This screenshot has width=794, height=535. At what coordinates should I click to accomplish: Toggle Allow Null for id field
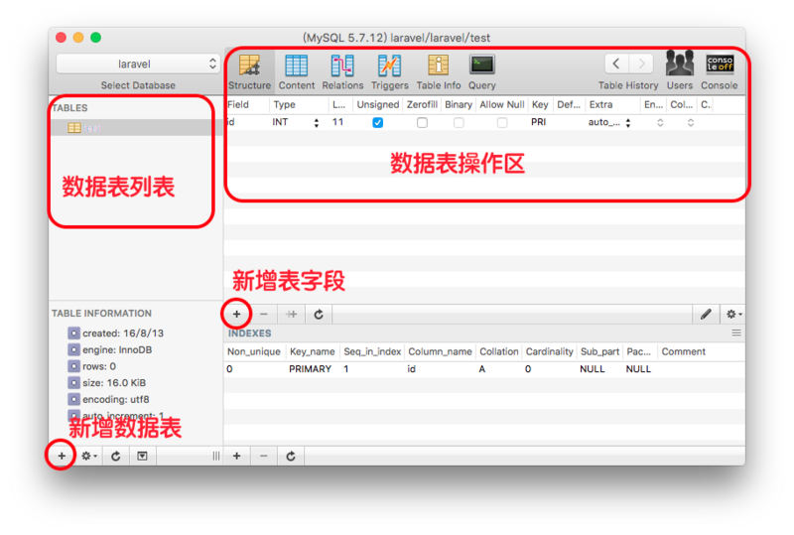[502, 123]
